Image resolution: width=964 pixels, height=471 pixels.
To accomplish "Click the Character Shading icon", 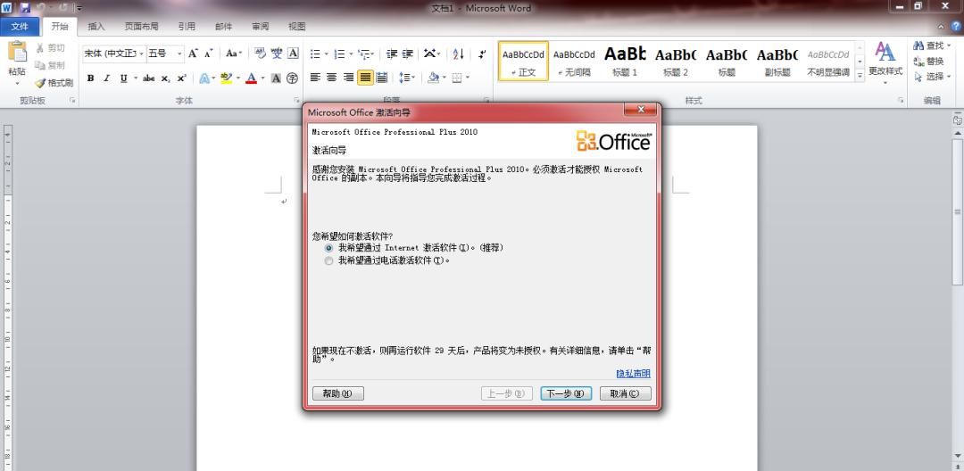I will [x=276, y=78].
